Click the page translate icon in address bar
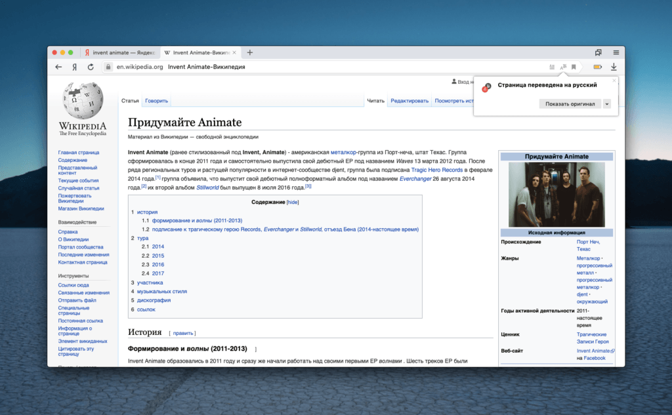The height and width of the screenshot is (415, 672). 563,67
